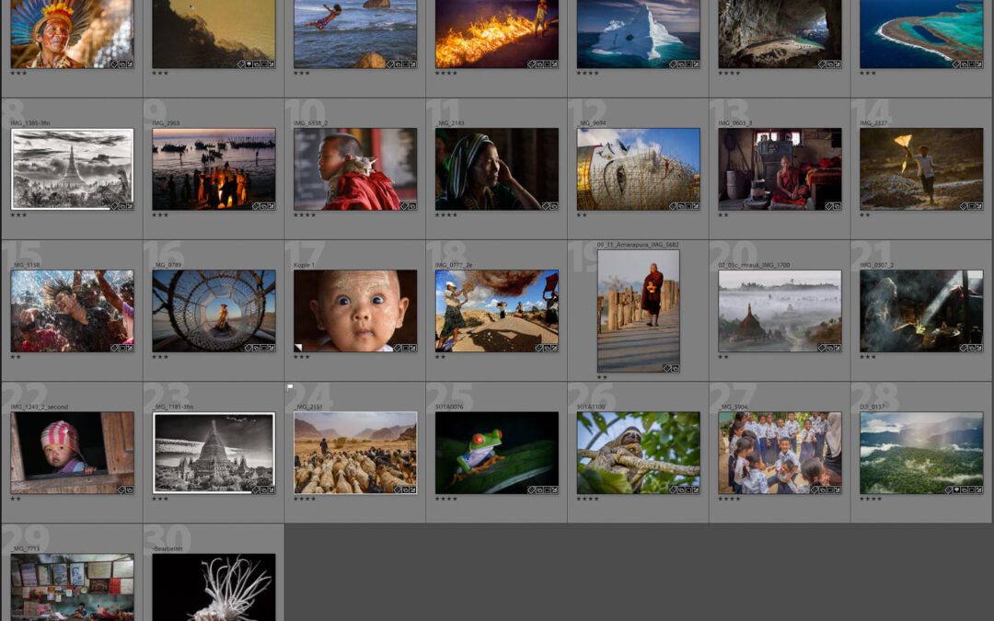This screenshot has height=621, width=994.
Task: Click the keyword tag badge on the fishing net tunnel photo
Action: pos(248,348)
